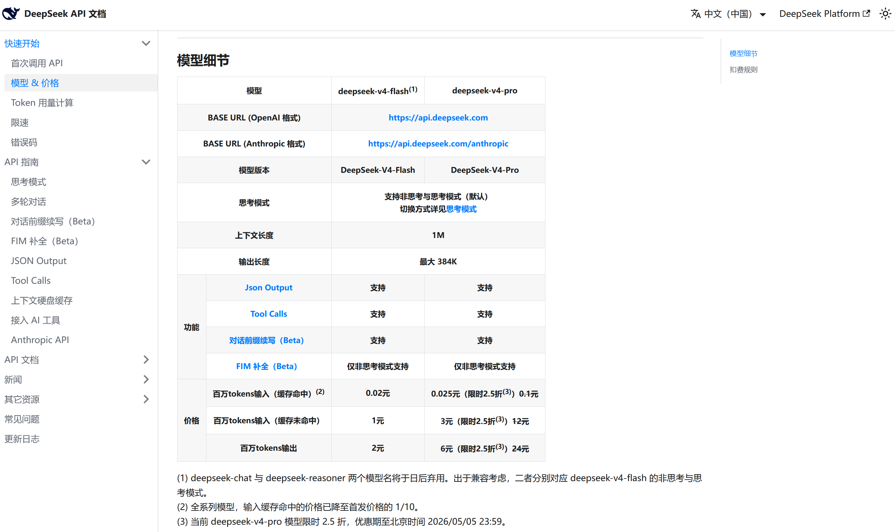The height and width of the screenshot is (532, 895).
Task: Collapse the API 指南 section chevron
Action: click(x=146, y=162)
